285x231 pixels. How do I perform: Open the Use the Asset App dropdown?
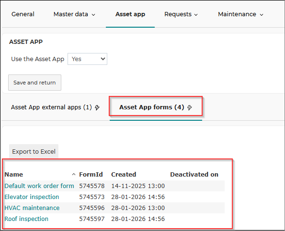[x=87, y=59]
